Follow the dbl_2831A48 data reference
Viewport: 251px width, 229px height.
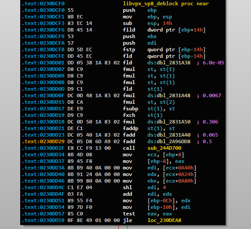[173, 95]
